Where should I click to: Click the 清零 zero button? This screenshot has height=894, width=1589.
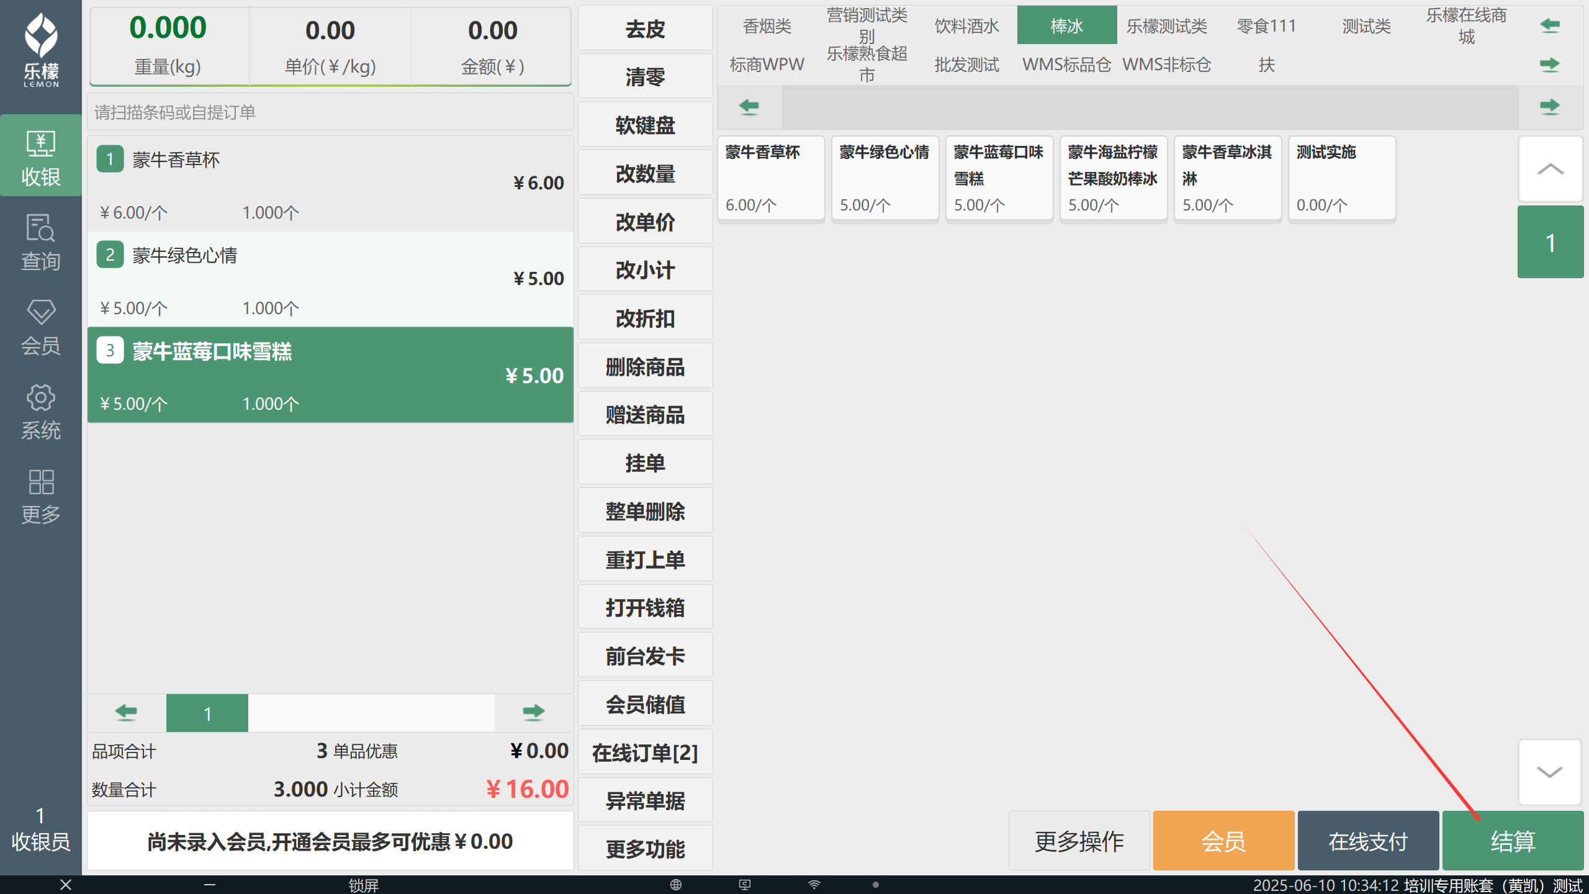646,77
